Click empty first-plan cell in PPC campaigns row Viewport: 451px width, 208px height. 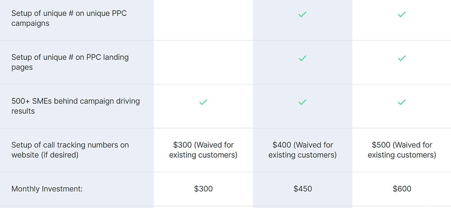tap(203, 18)
